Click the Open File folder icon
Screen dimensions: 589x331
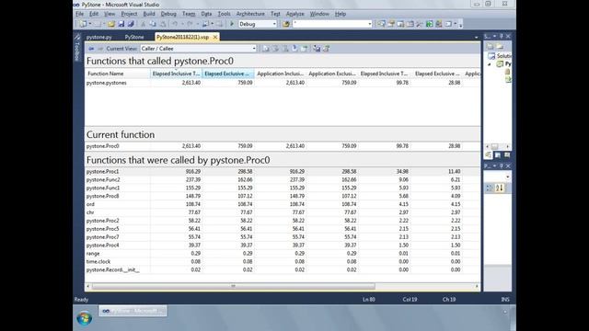click(111, 24)
